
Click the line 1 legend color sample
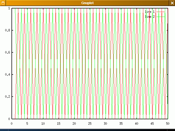point(161,12)
